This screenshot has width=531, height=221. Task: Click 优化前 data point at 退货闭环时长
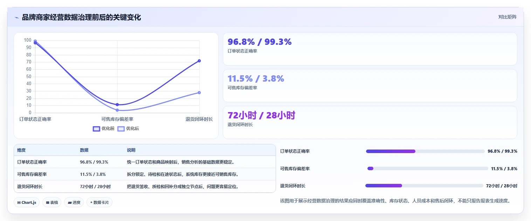point(199,61)
